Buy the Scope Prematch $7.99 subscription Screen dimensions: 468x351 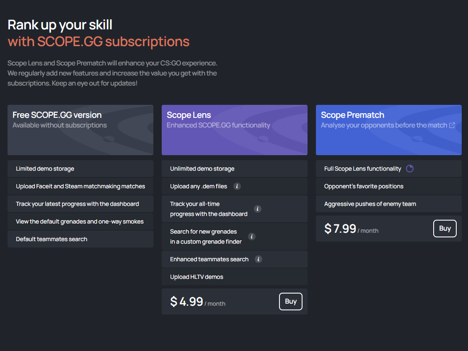(445, 229)
